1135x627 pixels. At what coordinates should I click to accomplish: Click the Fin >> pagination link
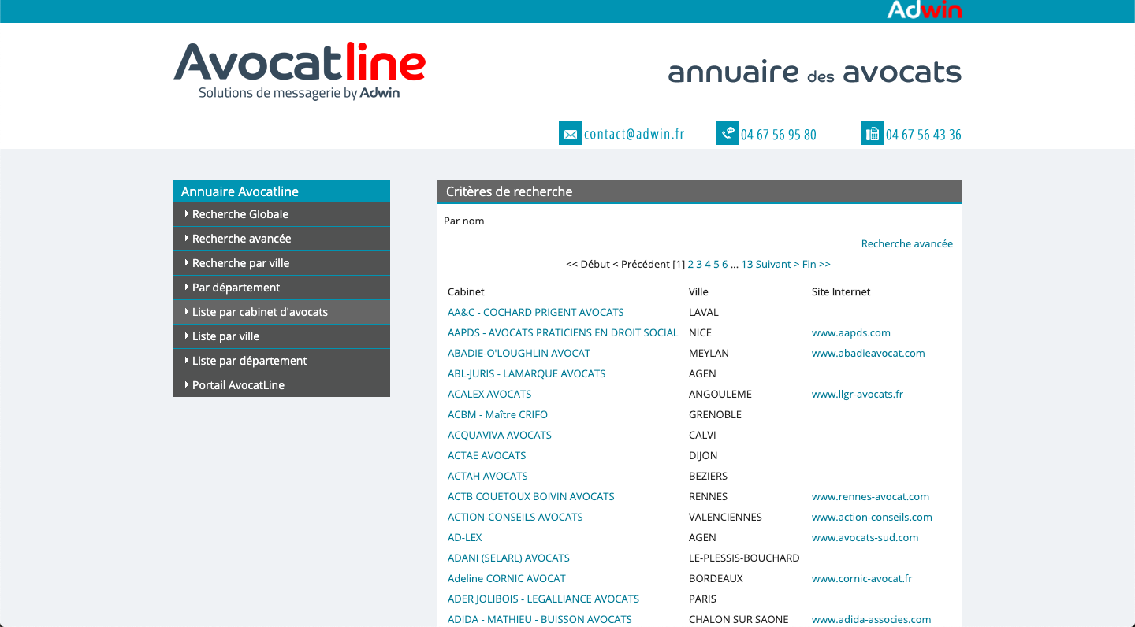point(817,265)
